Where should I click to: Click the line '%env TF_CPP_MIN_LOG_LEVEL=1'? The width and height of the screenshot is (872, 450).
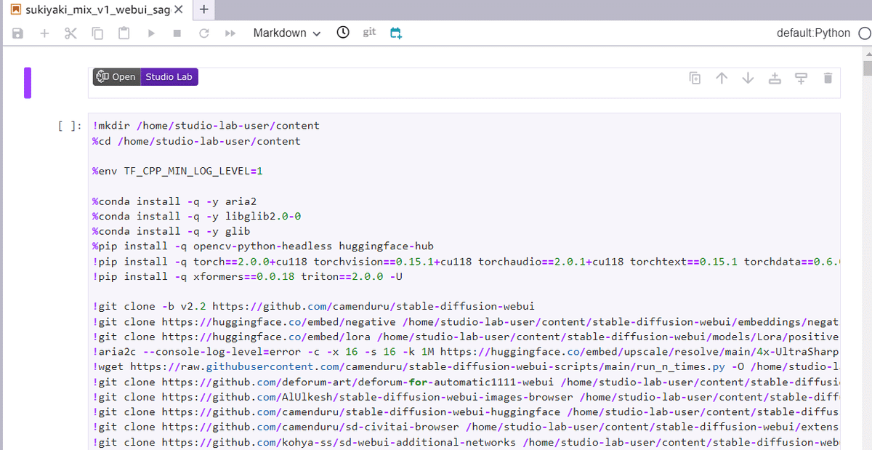(177, 171)
